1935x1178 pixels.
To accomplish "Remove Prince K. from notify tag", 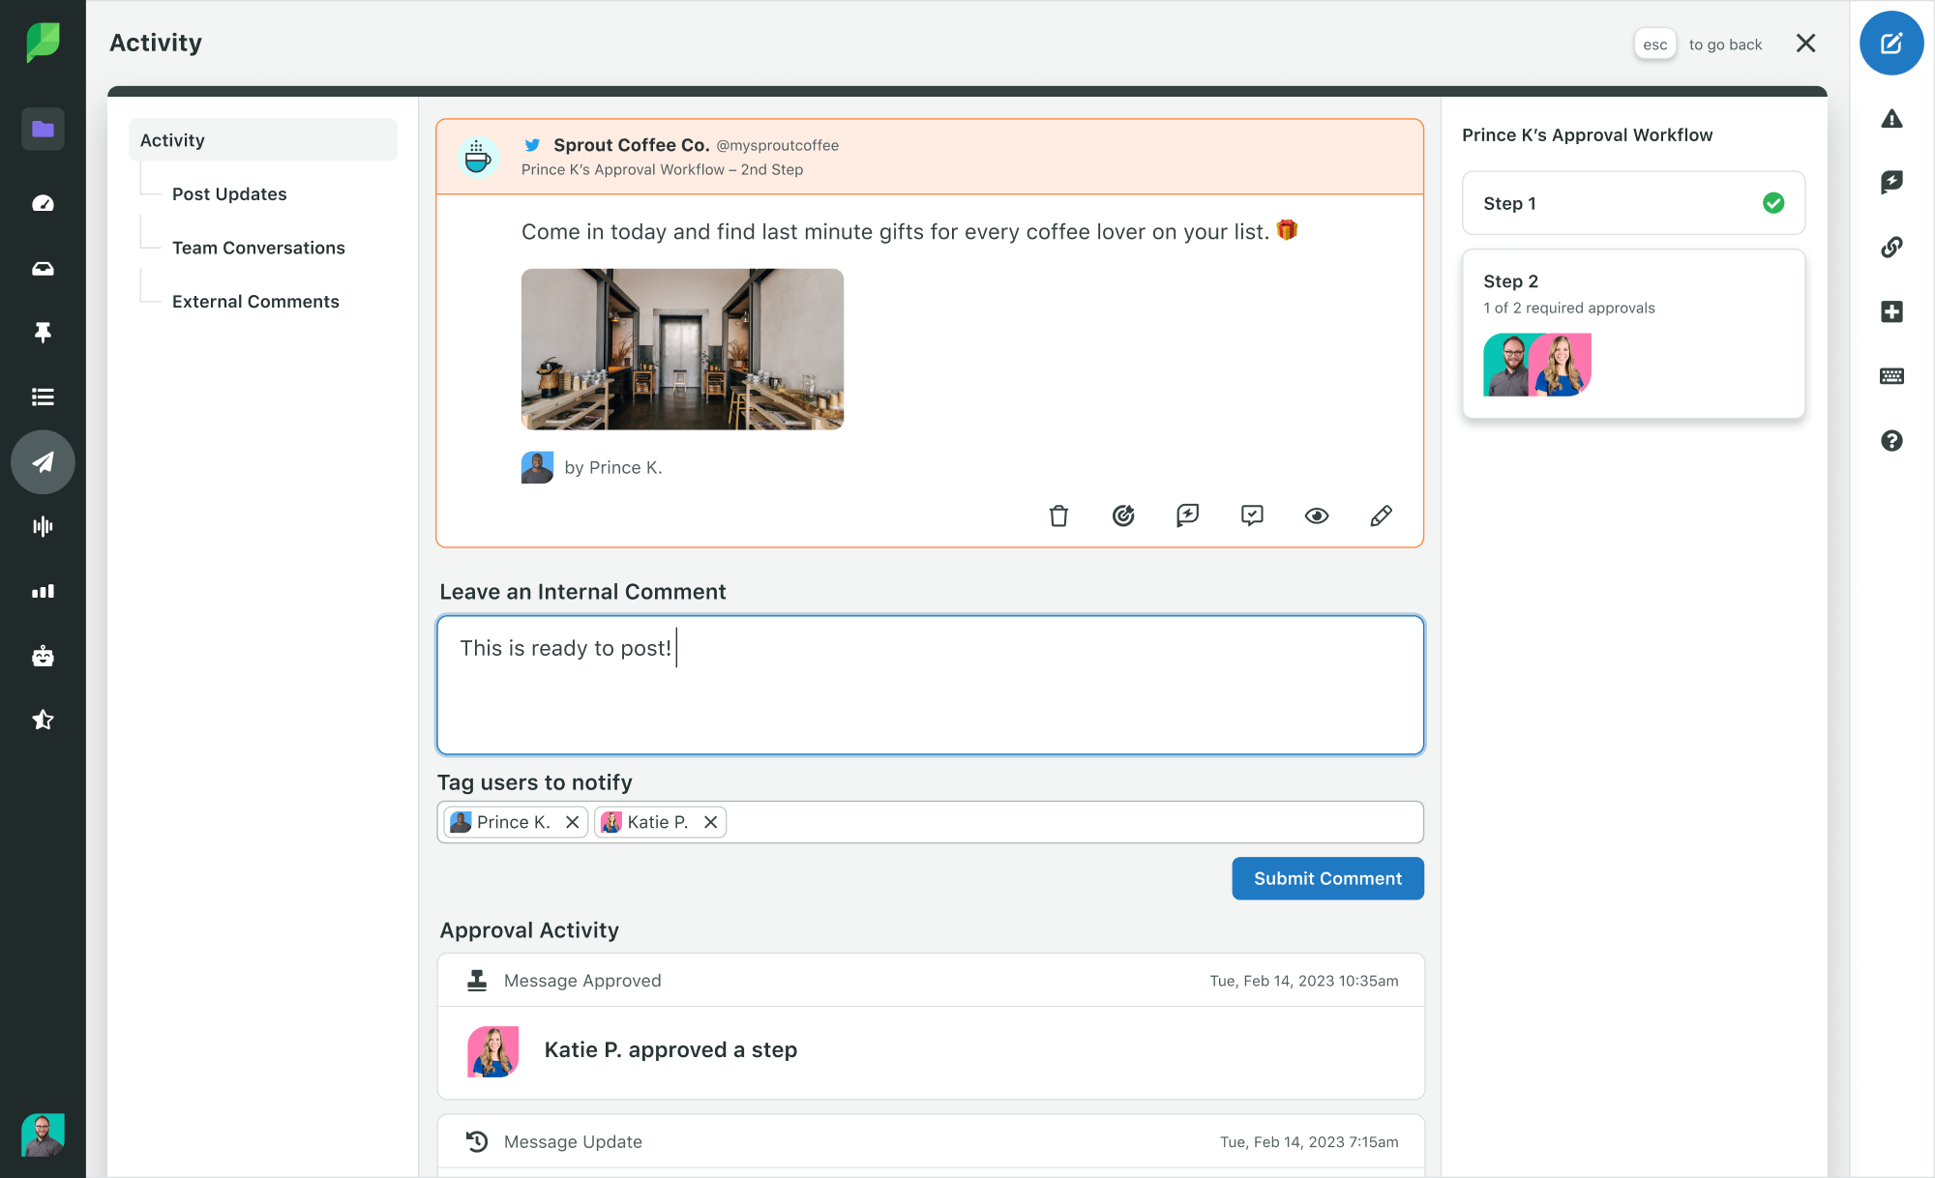I will click(x=572, y=822).
